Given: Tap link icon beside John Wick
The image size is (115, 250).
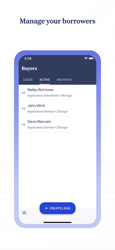Looking at the screenshot, I should pos(24,108).
